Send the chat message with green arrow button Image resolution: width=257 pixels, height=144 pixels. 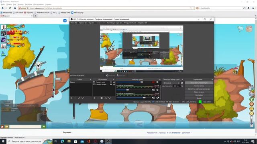pyautogui.click(x=44, y=126)
